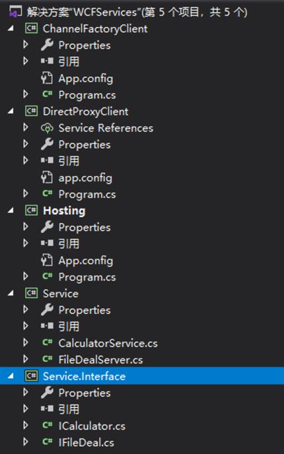Select App.config in Hosting project
Image resolution: width=284 pixels, height=454 pixels.
coord(86,261)
